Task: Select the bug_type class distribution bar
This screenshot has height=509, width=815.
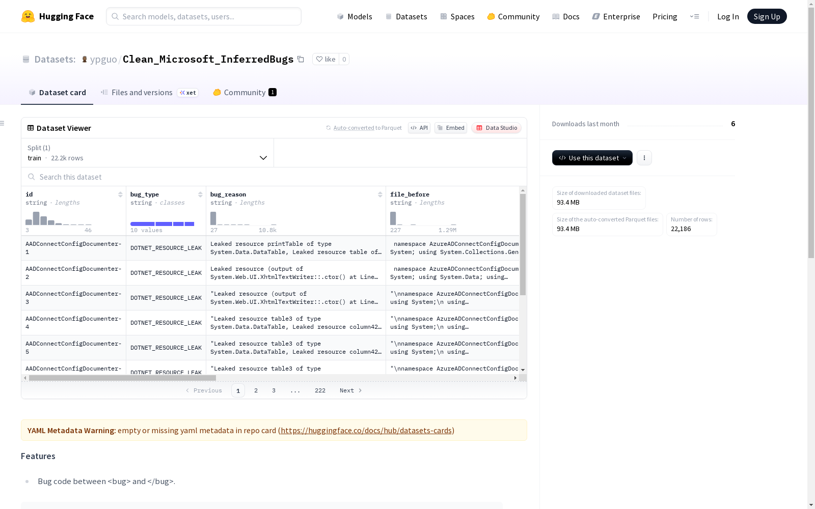Action: point(162,224)
